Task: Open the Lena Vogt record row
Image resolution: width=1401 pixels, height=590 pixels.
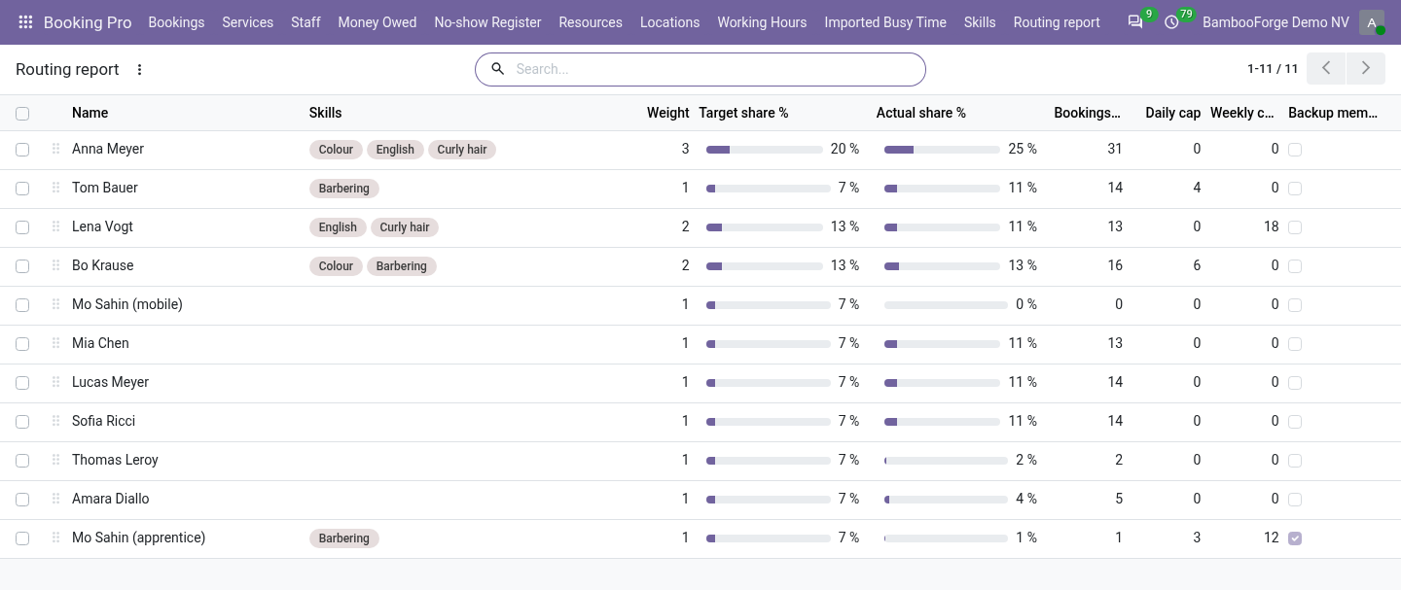Action: [x=700, y=227]
